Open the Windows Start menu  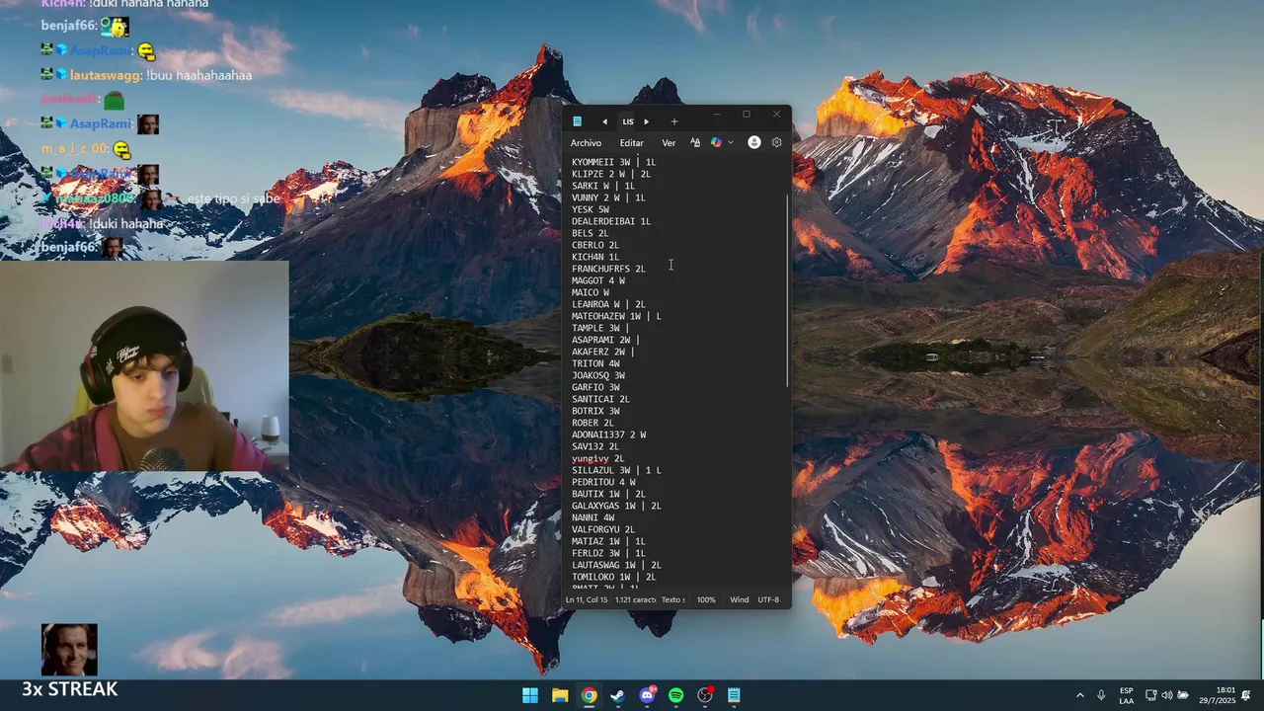pos(530,695)
